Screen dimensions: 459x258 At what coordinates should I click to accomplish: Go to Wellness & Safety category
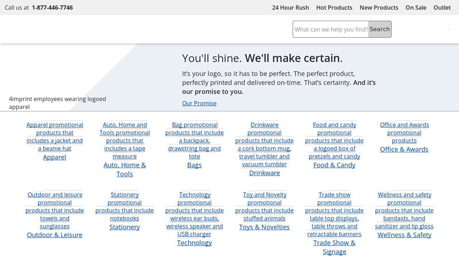pyautogui.click(x=404, y=234)
